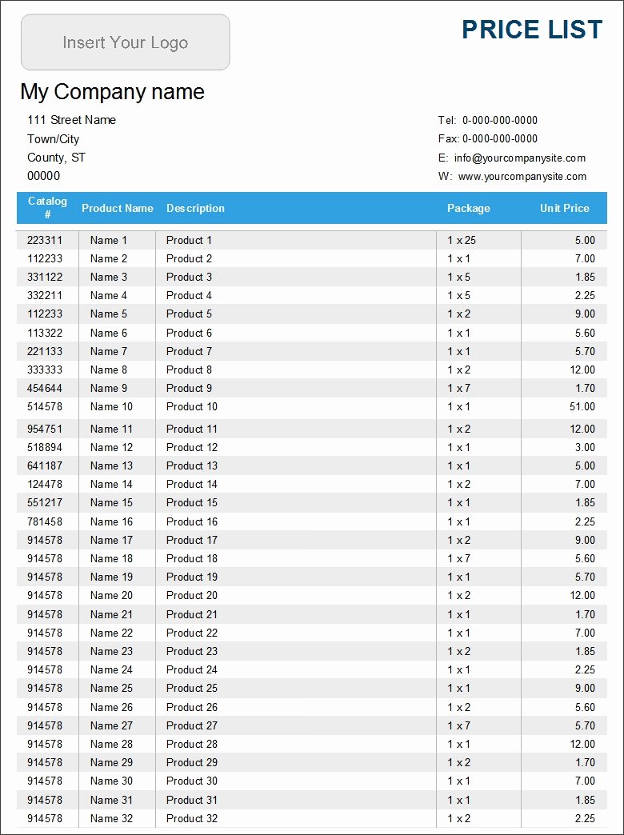Select the Product 27 description cell
Screen dimensions: 624x835
[192, 725]
